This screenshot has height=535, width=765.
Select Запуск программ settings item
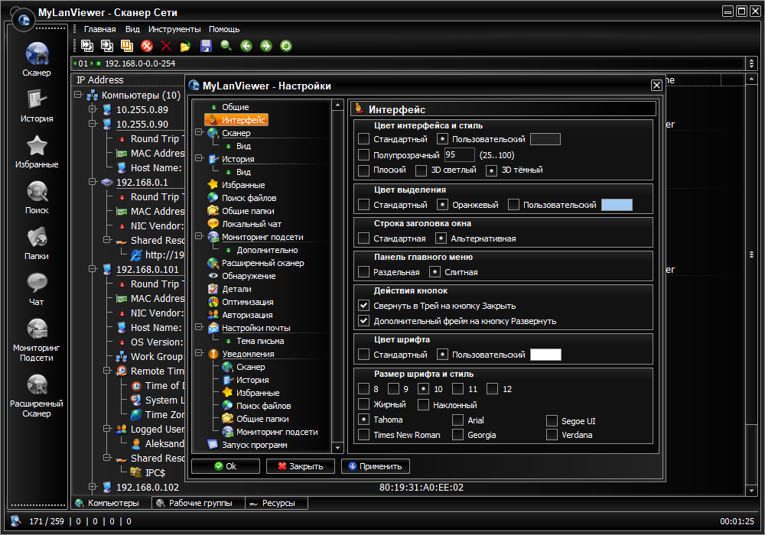tap(254, 444)
